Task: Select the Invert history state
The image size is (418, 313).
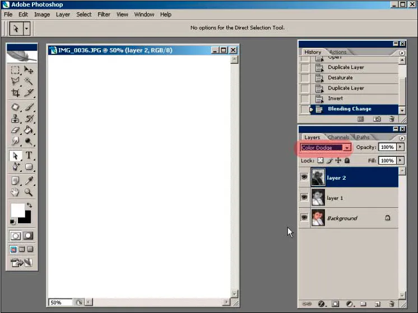Action: tap(349, 99)
